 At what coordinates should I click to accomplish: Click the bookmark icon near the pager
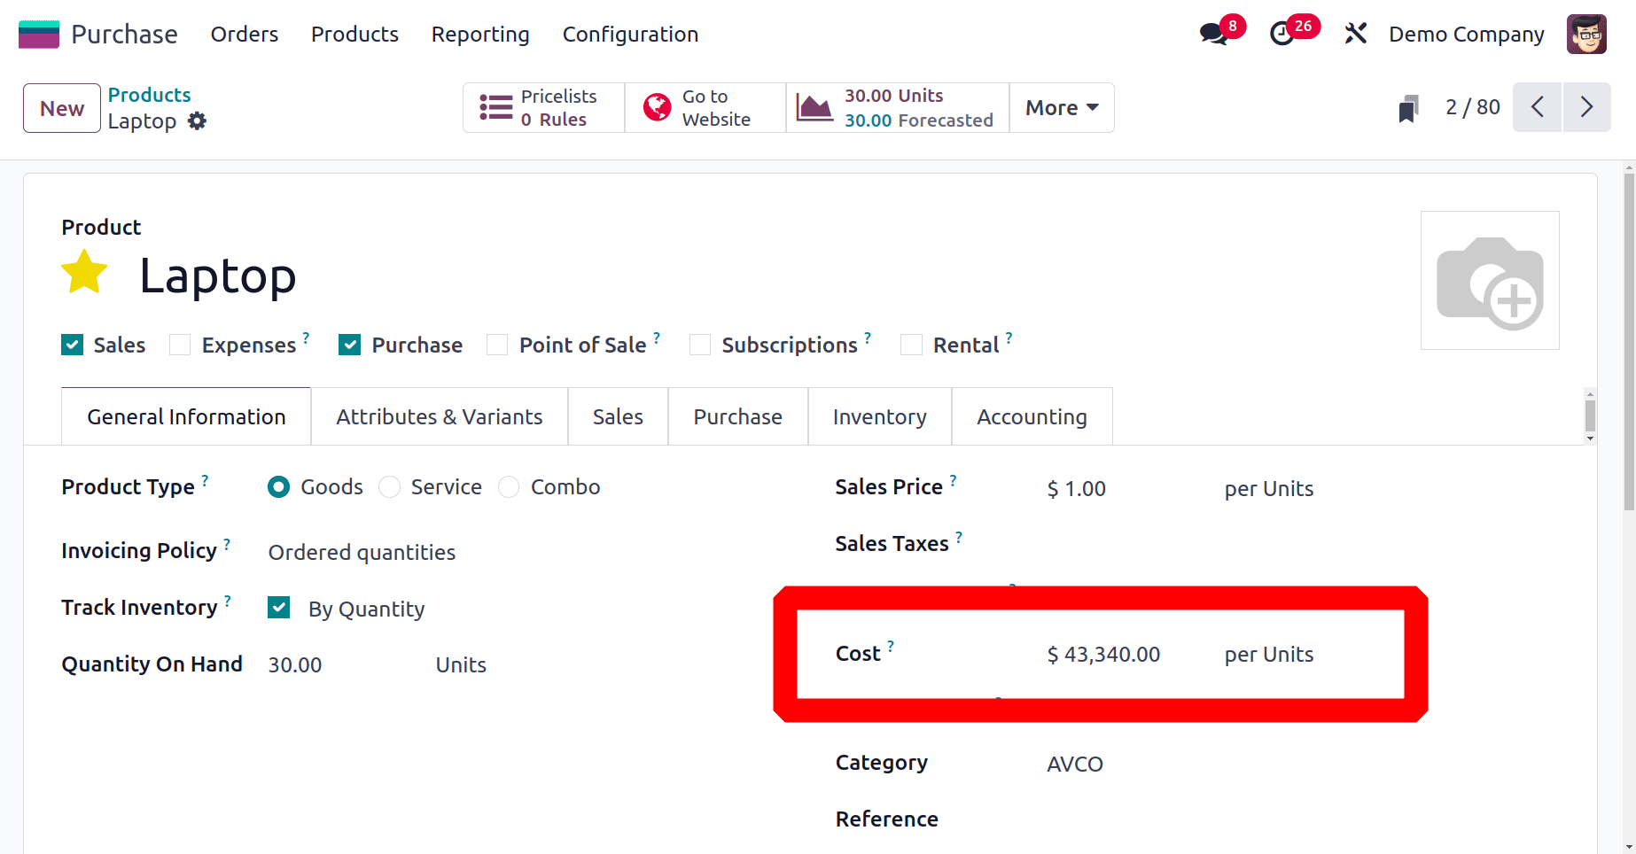click(1408, 108)
